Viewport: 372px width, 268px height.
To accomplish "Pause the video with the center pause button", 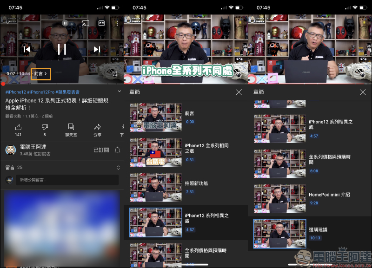I will pos(62,49).
